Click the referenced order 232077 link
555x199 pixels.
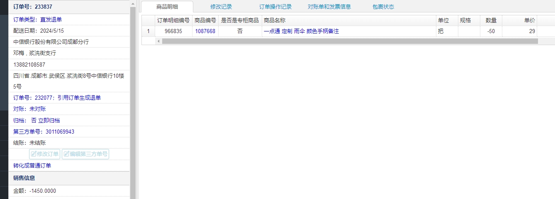(x=57, y=98)
